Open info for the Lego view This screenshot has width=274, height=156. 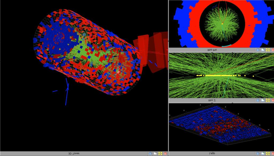tap(258, 154)
